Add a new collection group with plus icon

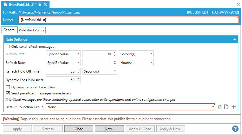tap(234, 107)
